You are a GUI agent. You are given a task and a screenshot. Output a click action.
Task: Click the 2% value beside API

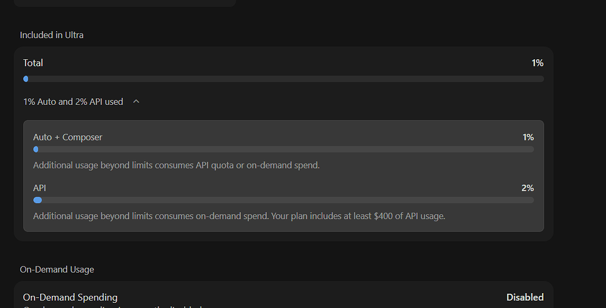click(527, 188)
